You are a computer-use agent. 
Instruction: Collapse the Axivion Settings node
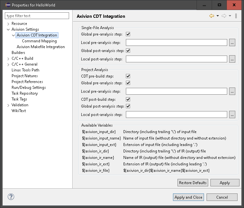tap(8, 29)
